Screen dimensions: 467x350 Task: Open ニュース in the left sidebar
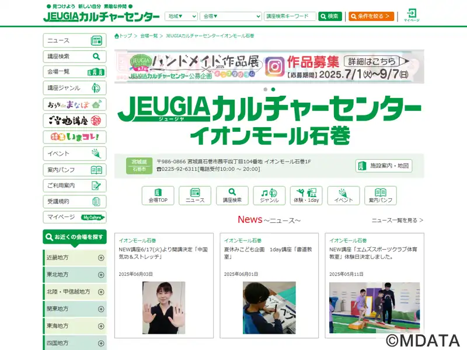click(x=75, y=40)
